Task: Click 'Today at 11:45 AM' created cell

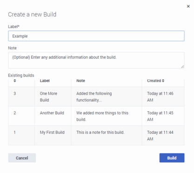Action: pos(160,116)
